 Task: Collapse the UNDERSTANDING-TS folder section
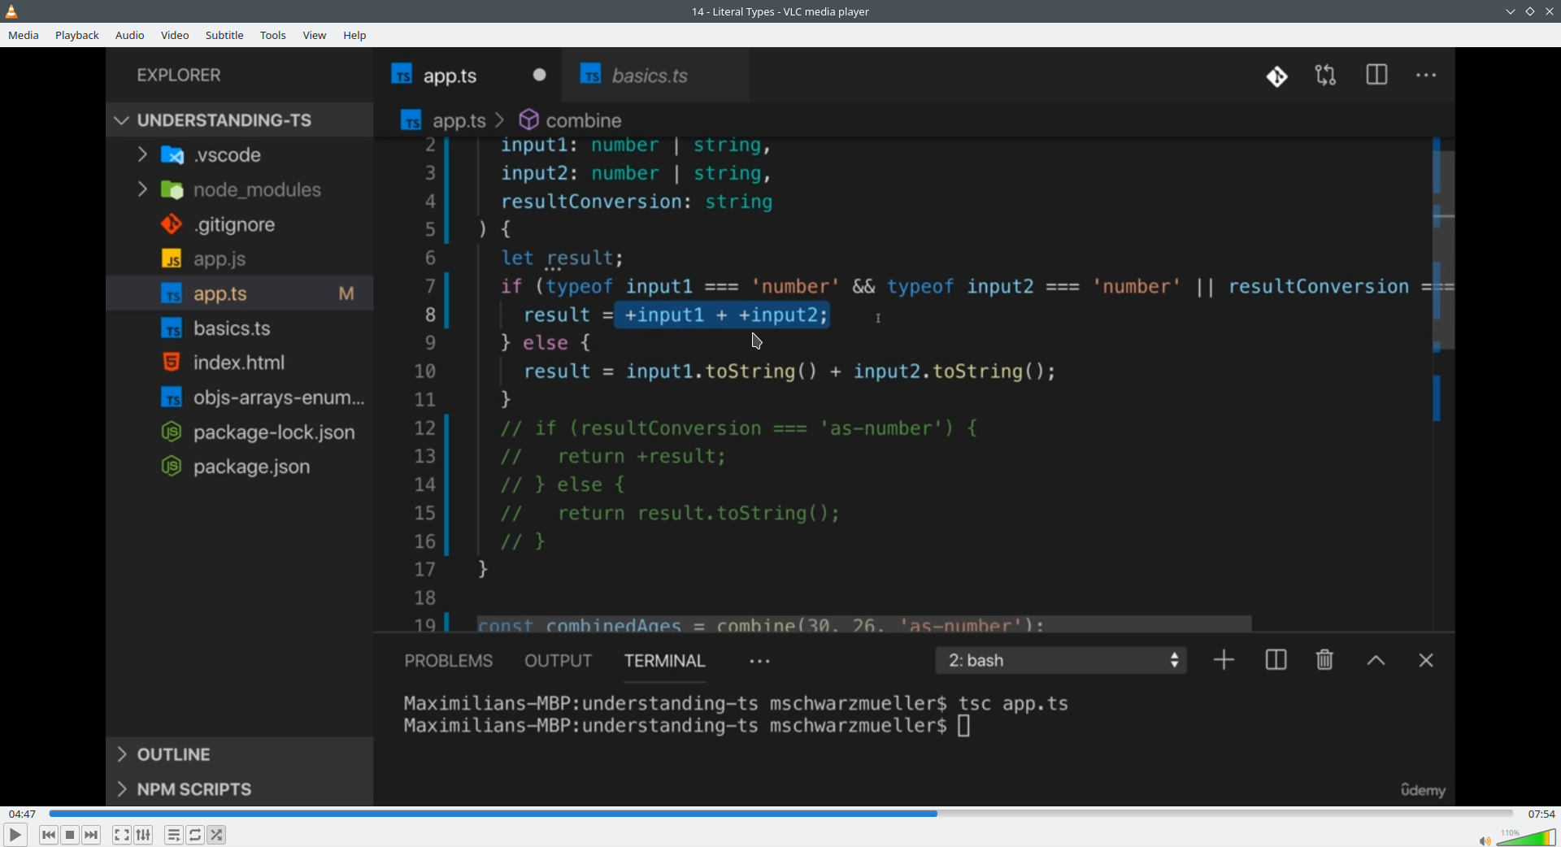[x=240, y=120]
